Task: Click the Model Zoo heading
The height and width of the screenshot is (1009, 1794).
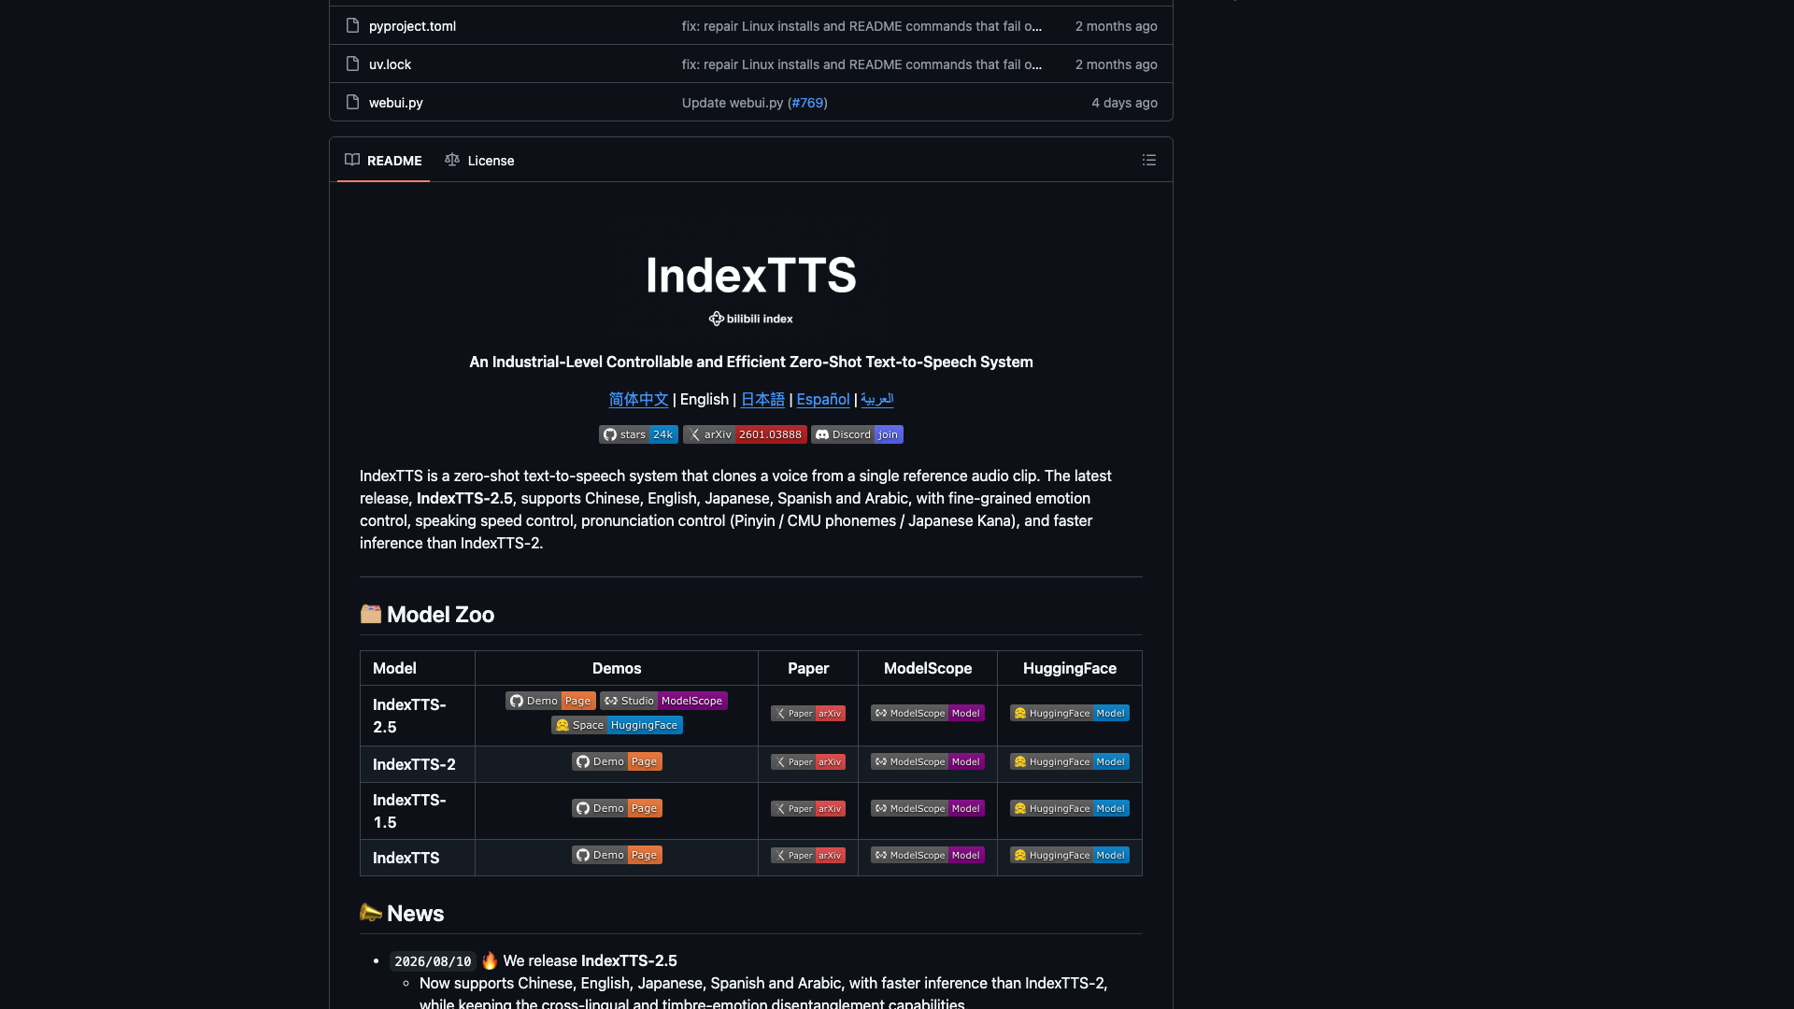Action: (427, 614)
